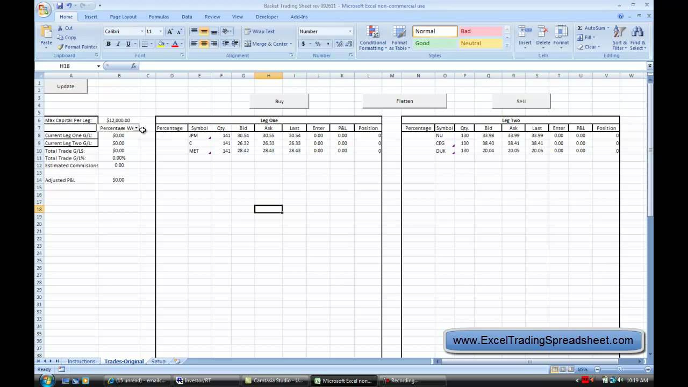This screenshot has width=688, height=387.
Task: Toggle center horizontal alignment
Action: [x=204, y=44]
